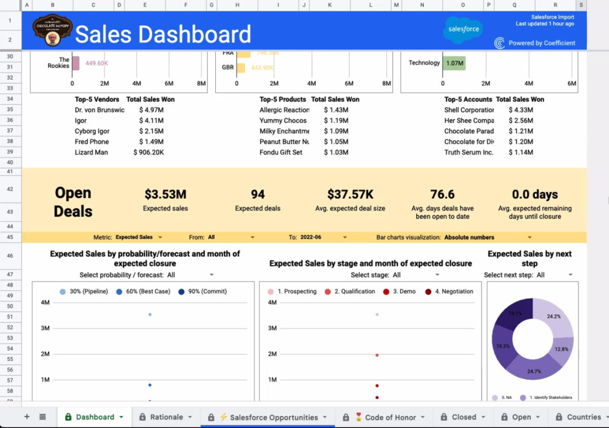This screenshot has height=428, width=609.
Task: Click the Salesforce cloud logo
Action: [x=462, y=29]
